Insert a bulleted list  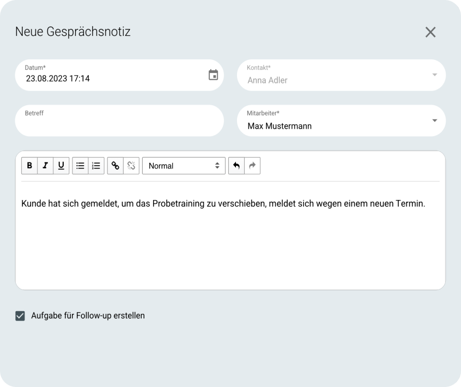tap(80, 166)
